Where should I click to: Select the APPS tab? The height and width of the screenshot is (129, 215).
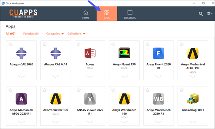107,14
